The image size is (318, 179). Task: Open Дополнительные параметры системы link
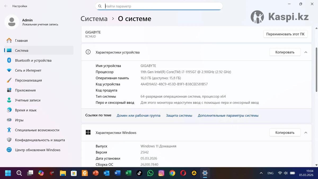click(228, 116)
